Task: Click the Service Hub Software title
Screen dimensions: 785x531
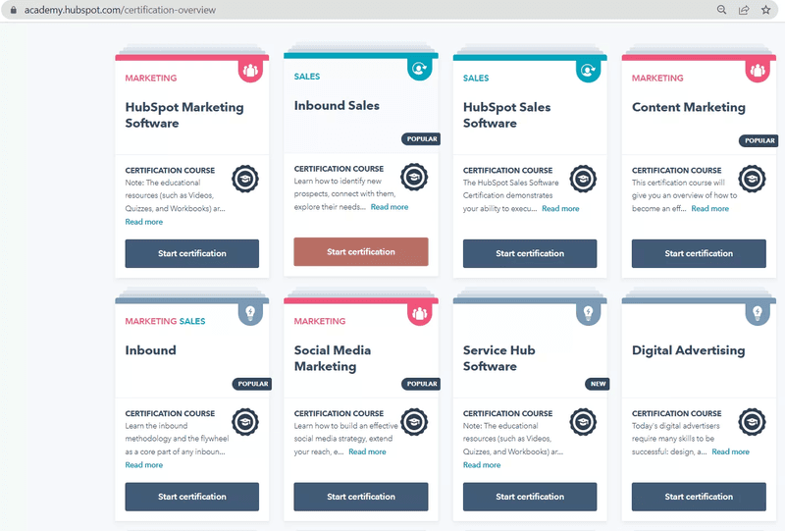Action: (x=499, y=358)
